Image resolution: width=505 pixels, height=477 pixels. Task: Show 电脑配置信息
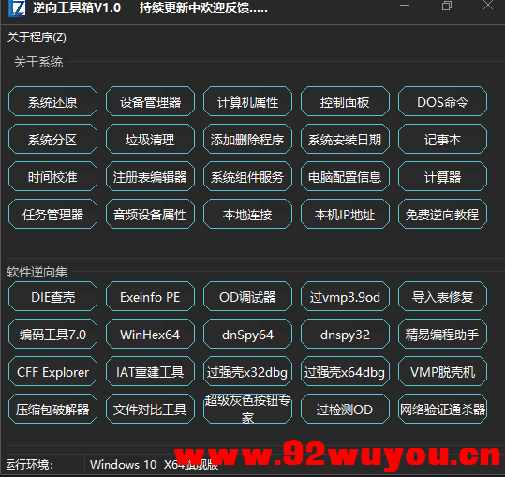345,176
